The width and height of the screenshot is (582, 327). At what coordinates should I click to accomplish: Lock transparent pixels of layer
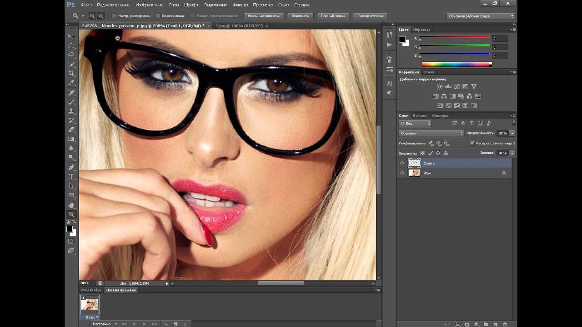pos(422,154)
